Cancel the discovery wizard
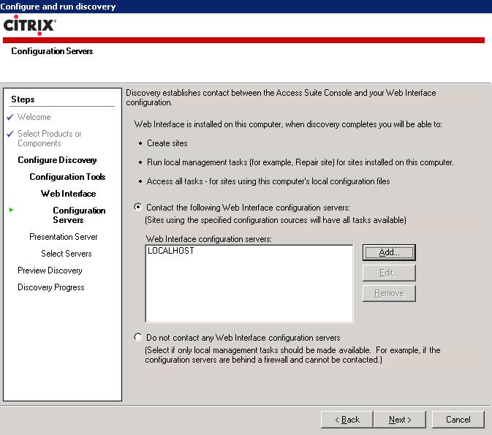 coord(458,420)
